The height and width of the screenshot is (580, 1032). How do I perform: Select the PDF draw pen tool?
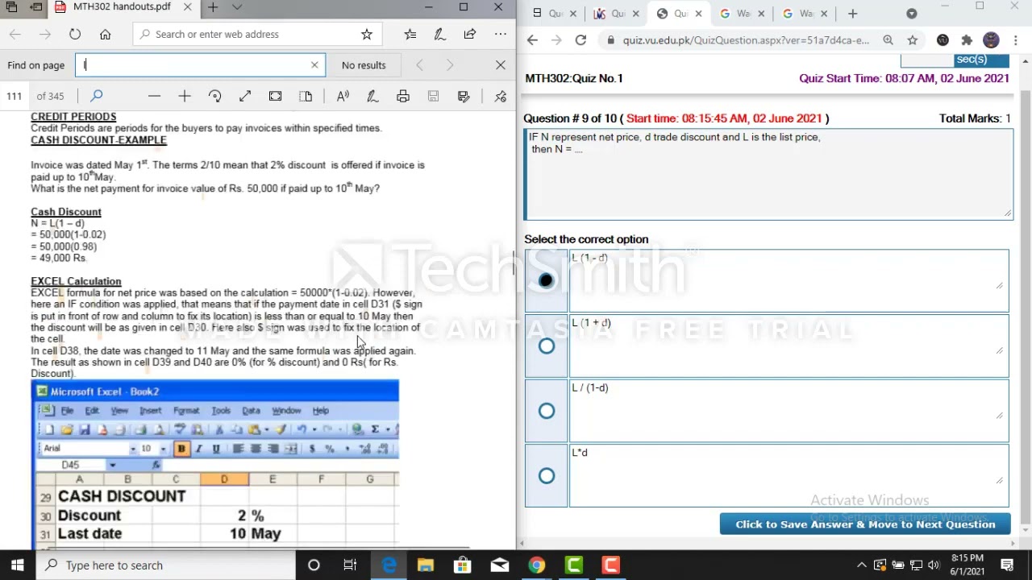pos(372,96)
